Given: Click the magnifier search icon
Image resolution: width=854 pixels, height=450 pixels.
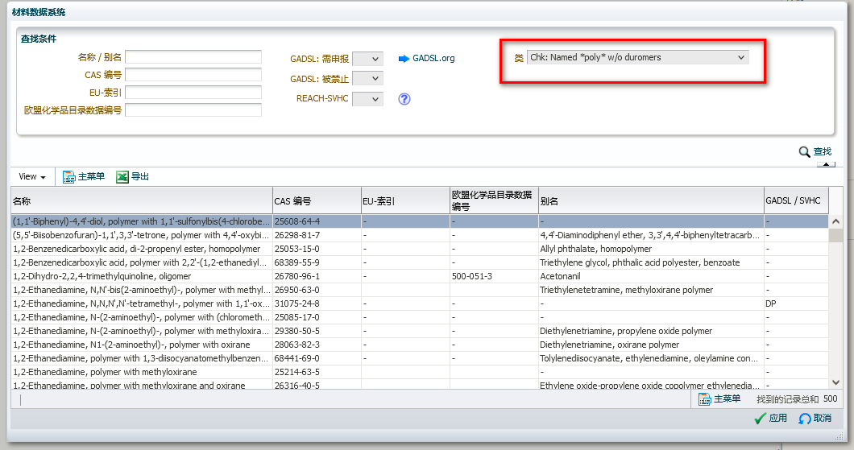Looking at the screenshot, I should [804, 152].
